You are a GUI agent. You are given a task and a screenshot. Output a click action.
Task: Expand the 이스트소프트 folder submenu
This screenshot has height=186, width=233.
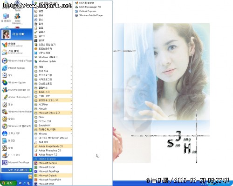[x=53, y=84]
